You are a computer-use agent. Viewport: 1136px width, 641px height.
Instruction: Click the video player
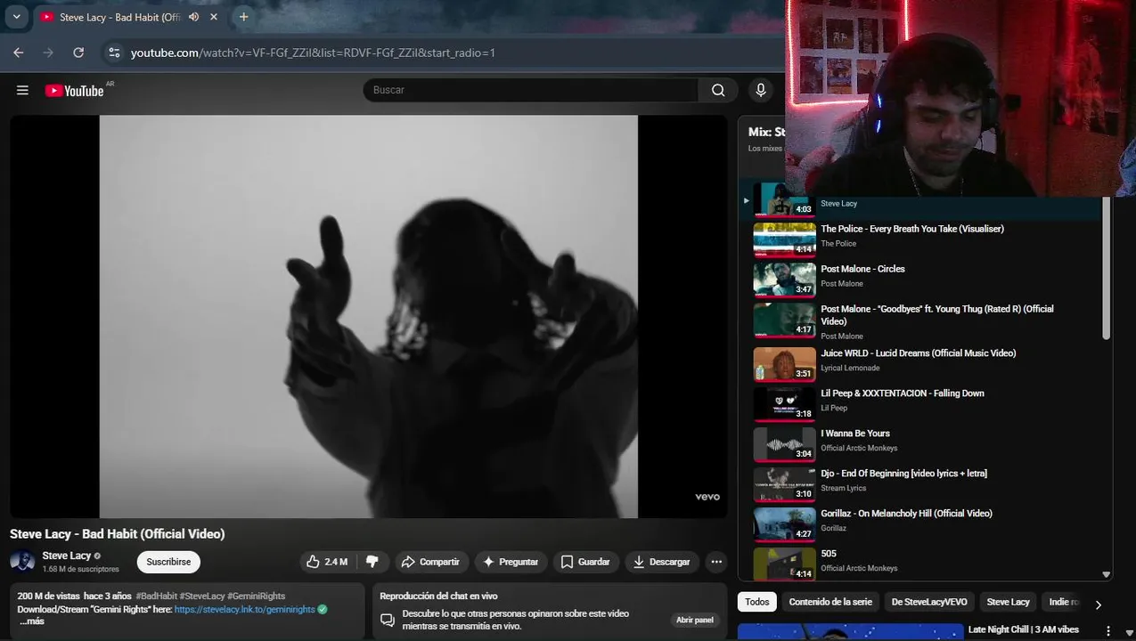(369, 316)
